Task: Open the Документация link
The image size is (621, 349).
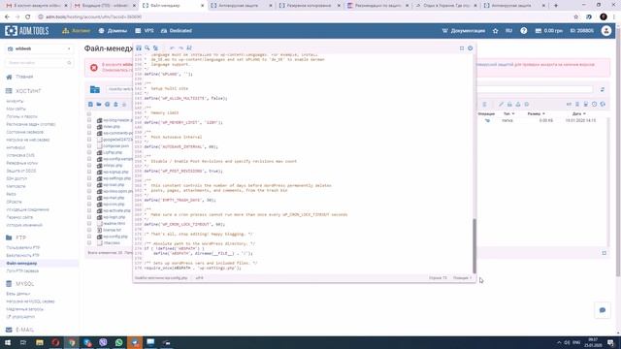Action: (x=464, y=30)
